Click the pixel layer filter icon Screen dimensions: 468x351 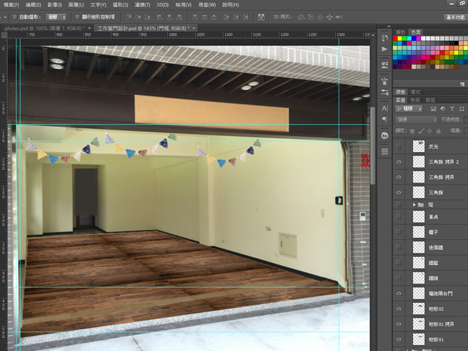pos(432,108)
